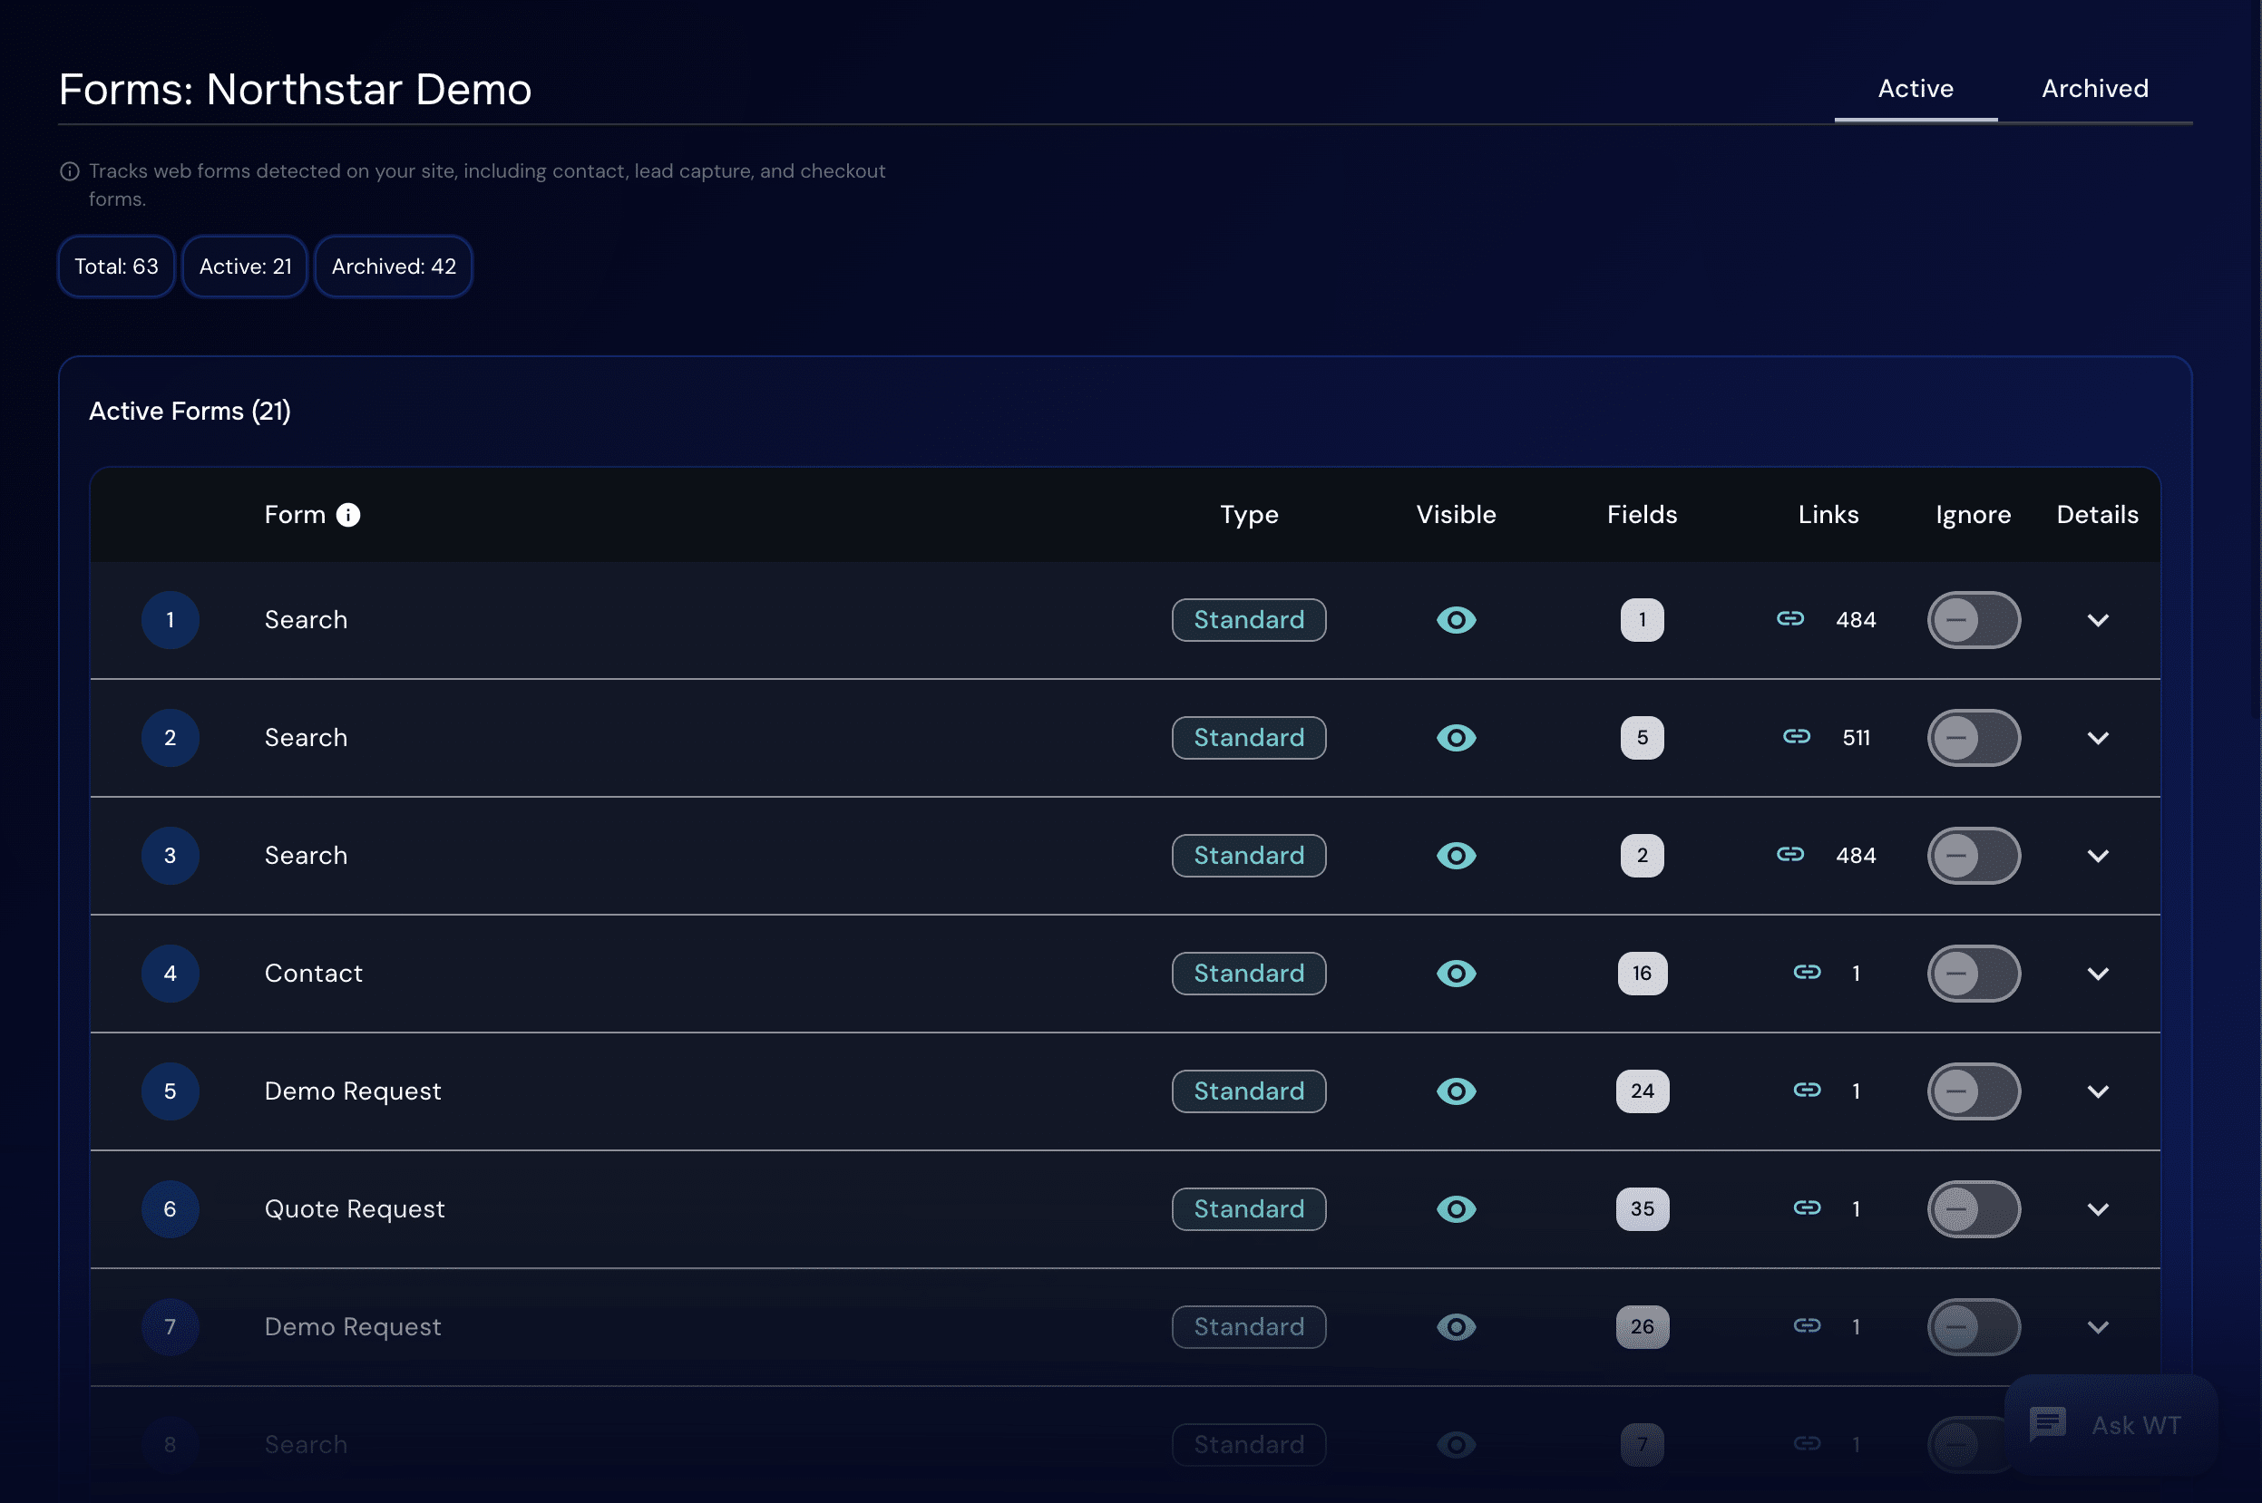Toggle visibility eye for Search row 3
Image resolution: width=2262 pixels, height=1503 pixels.
click(x=1457, y=856)
